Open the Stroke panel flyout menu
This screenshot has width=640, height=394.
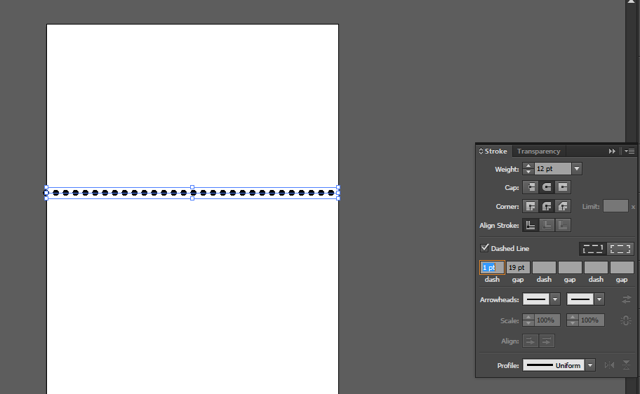629,151
